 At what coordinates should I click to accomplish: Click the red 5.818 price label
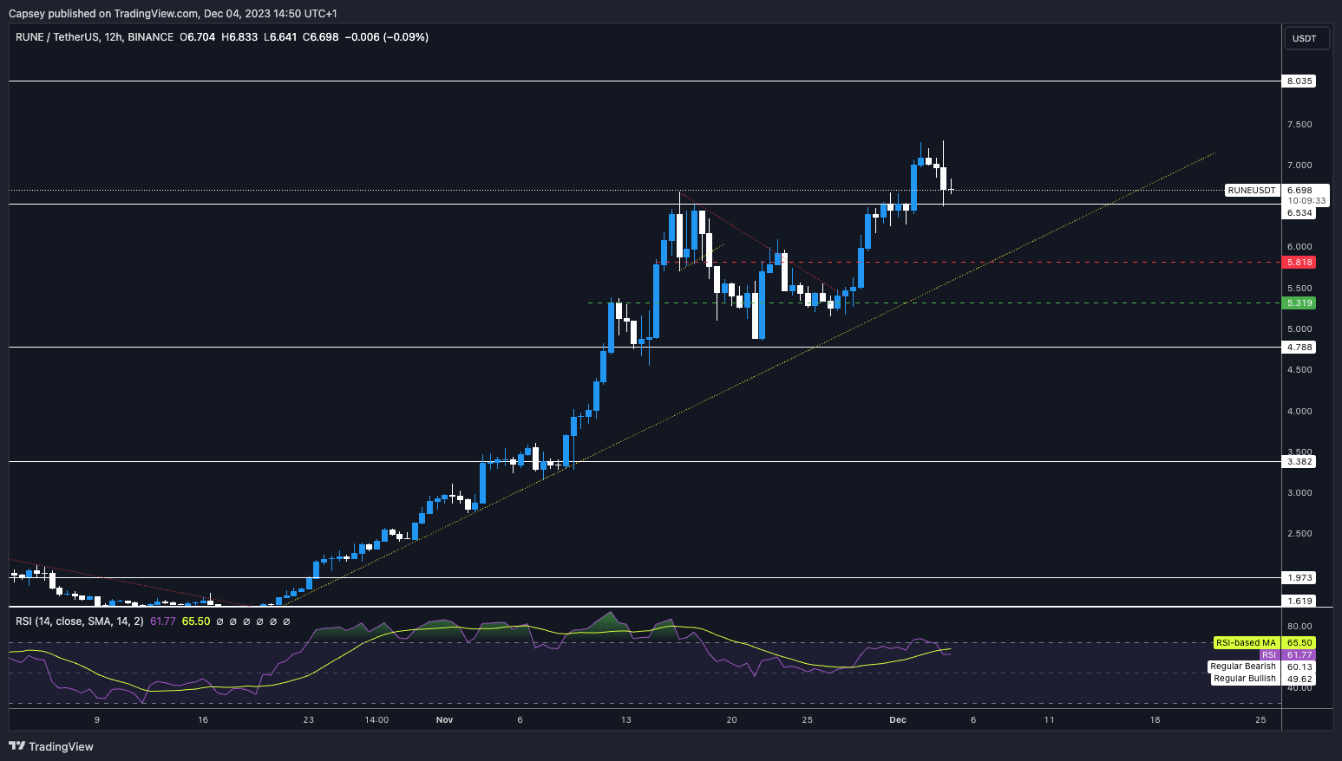[x=1299, y=262]
